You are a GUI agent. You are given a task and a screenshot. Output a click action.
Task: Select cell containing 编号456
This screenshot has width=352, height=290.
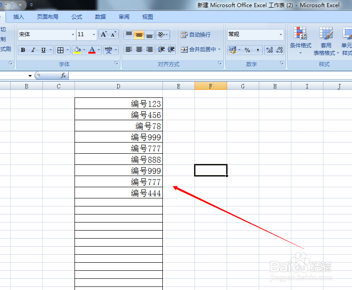click(x=119, y=115)
